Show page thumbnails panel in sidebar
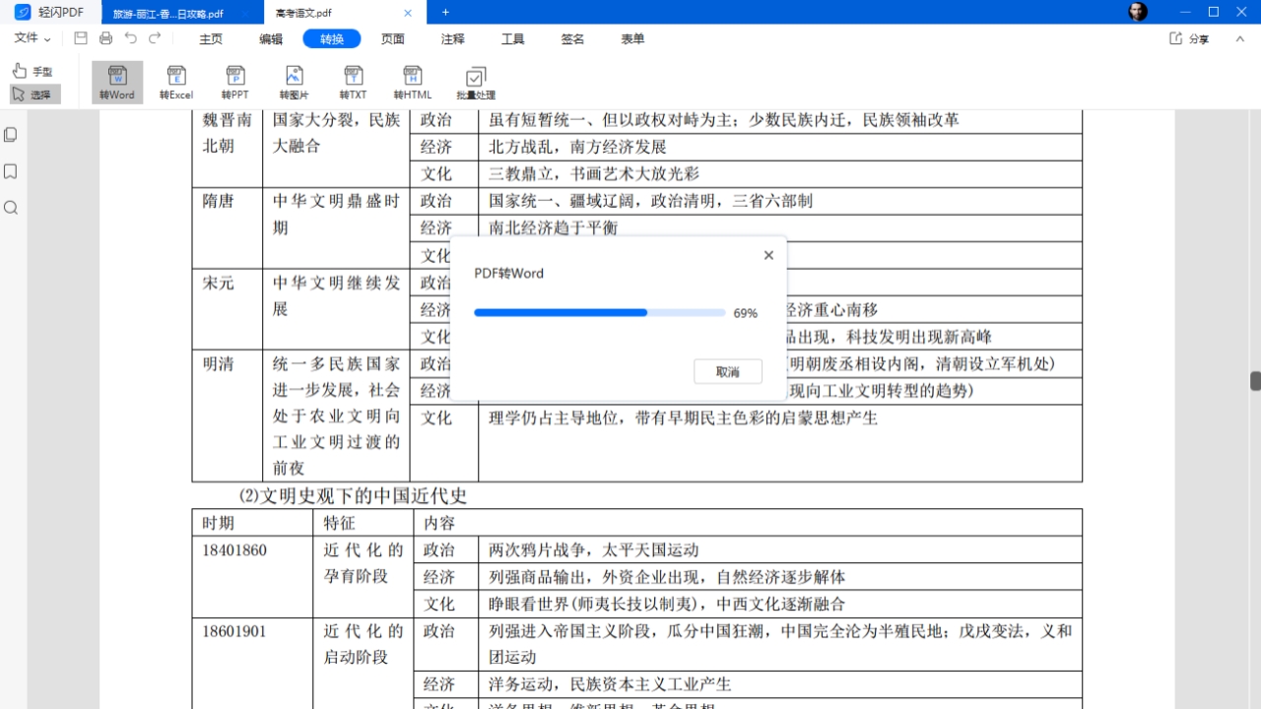This screenshot has height=709, width=1261. pos(11,134)
